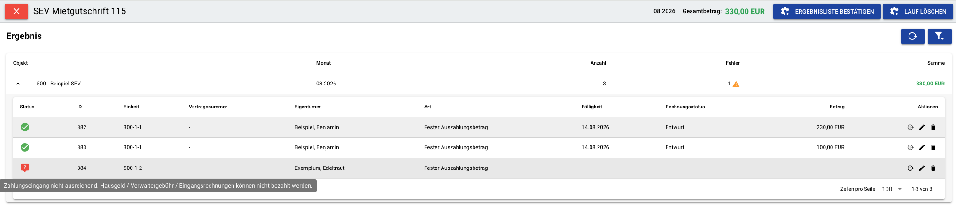This screenshot has height=206, width=956.
Task: Click the Eigentümer column header
Action: tap(307, 107)
